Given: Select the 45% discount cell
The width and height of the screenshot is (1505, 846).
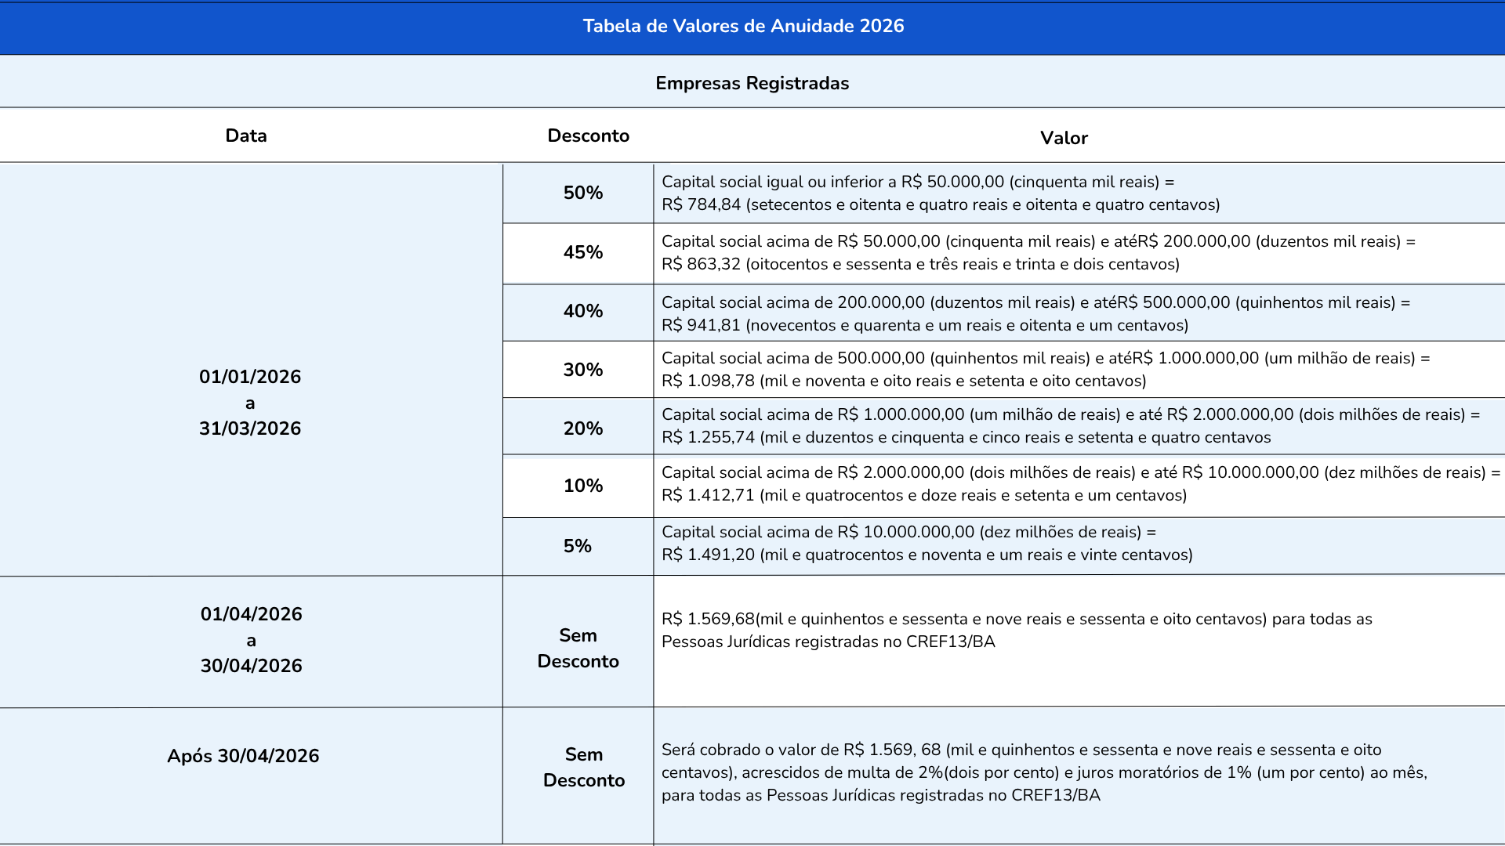Looking at the screenshot, I should click(x=582, y=252).
